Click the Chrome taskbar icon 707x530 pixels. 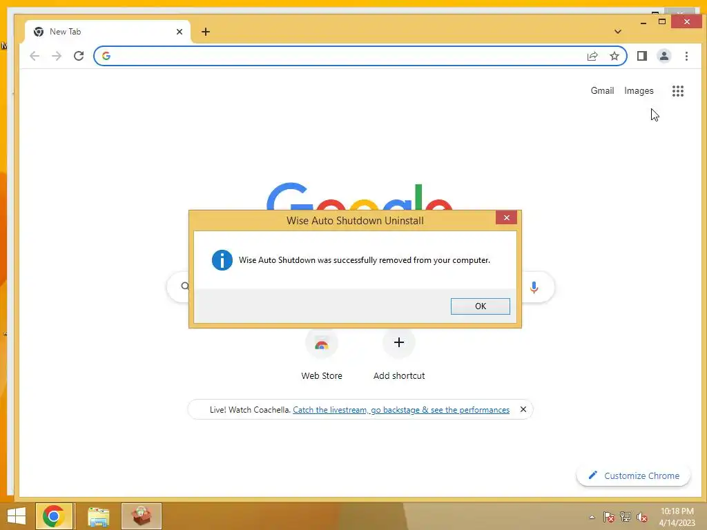pyautogui.click(x=54, y=516)
